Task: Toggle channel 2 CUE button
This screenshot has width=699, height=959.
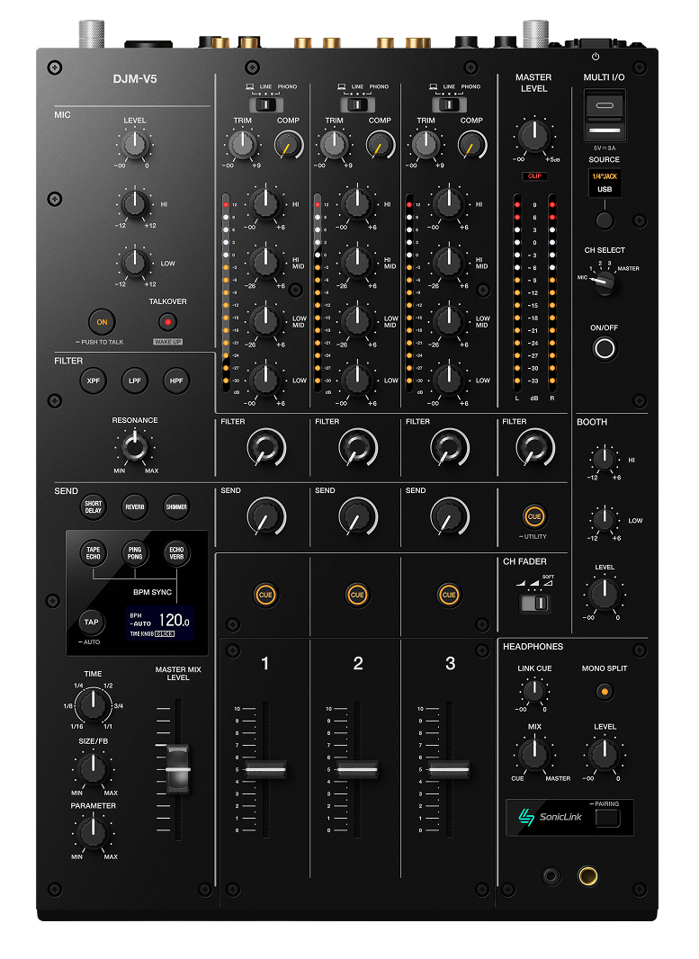Action: tap(357, 595)
